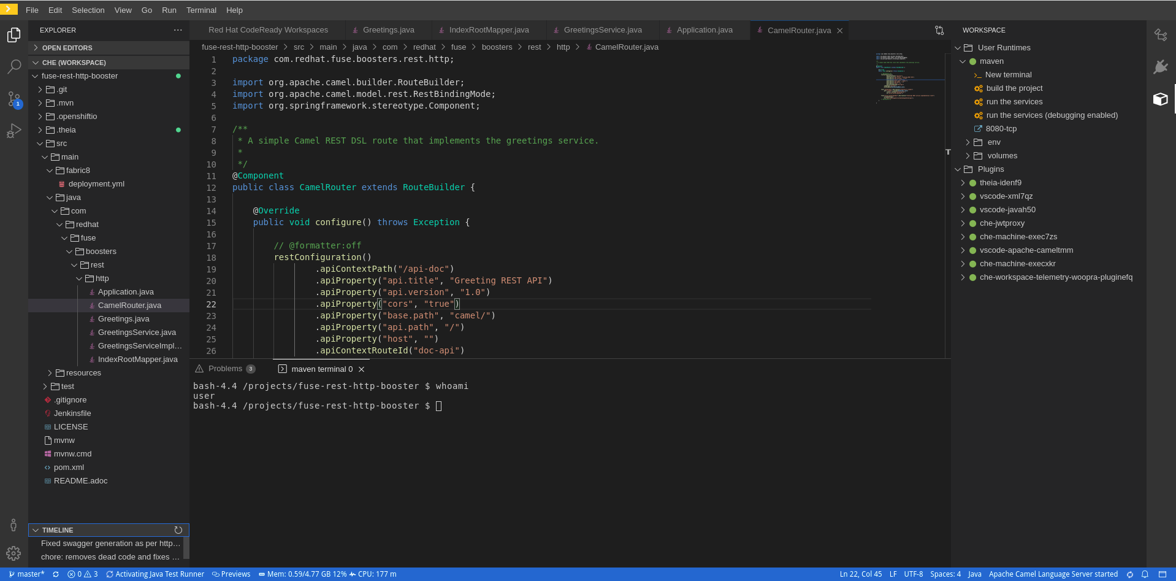Run 'run the services' command

1014,102
